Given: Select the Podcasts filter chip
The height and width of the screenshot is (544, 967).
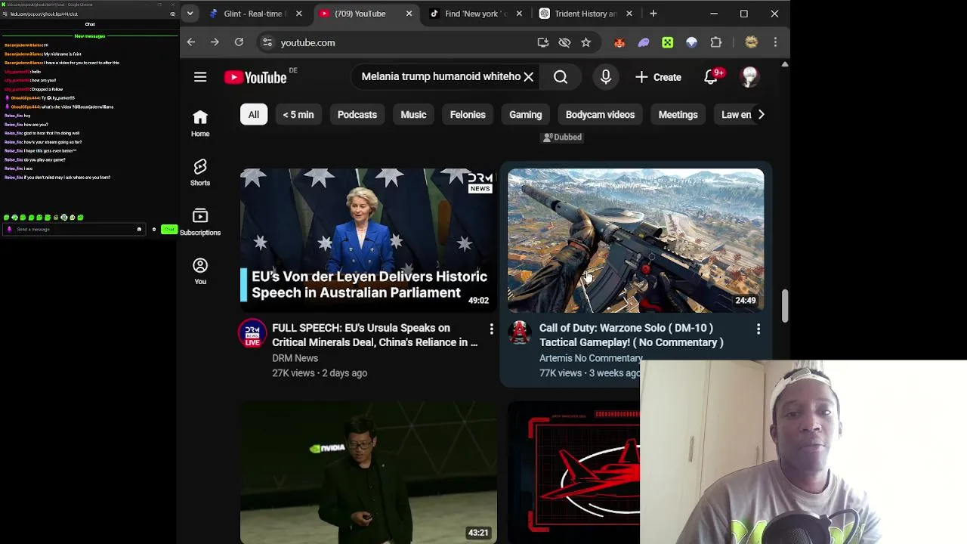Looking at the screenshot, I should [x=357, y=114].
